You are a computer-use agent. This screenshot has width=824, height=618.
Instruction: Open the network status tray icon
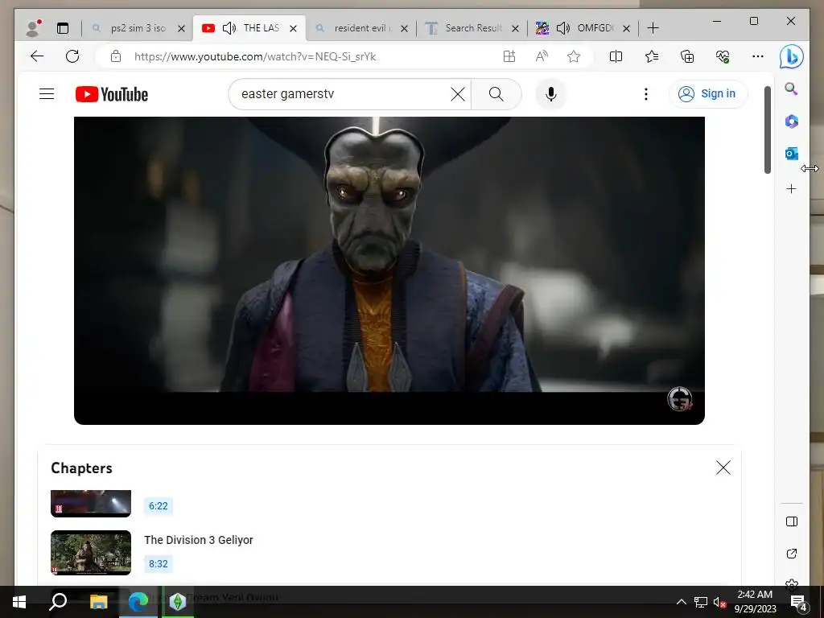[701, 602]
